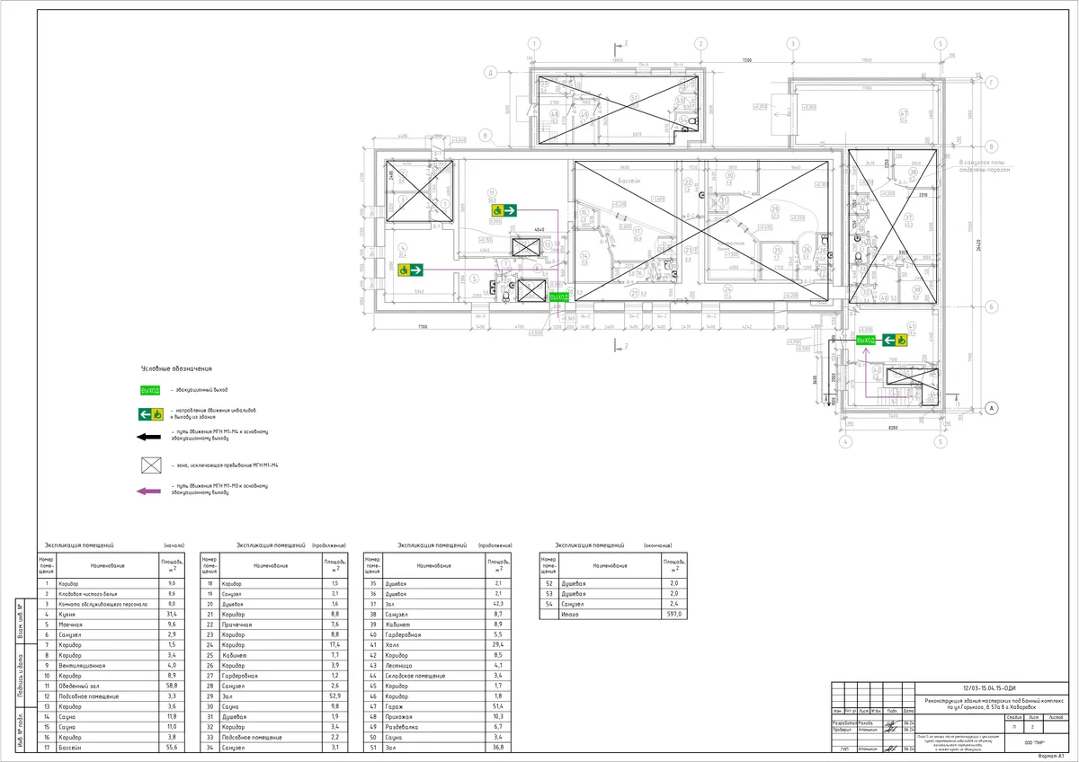This screenshot has height=762, width=1079.
Task: Click the green ВЫХОД sign in the legend
Action: tap(149, 391)
